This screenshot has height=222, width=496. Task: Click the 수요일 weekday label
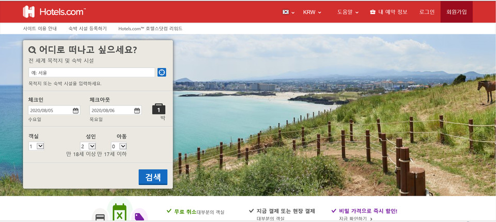(35, 119)
